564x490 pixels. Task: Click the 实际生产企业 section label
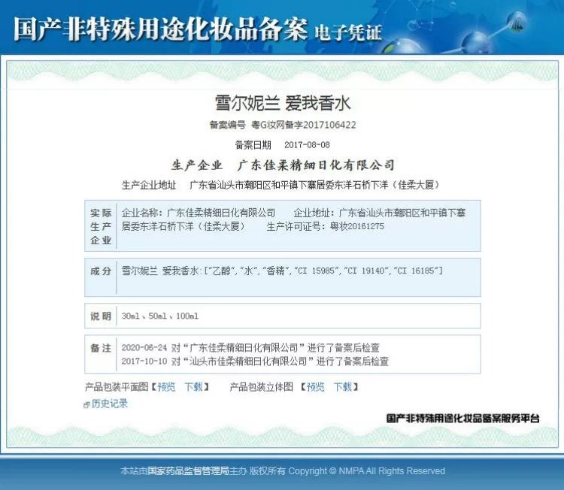101,226
